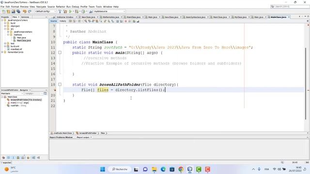Click broseAllPathFolder in the breadcrumb bar
This screenshot has width=310, height=174.
88,133
